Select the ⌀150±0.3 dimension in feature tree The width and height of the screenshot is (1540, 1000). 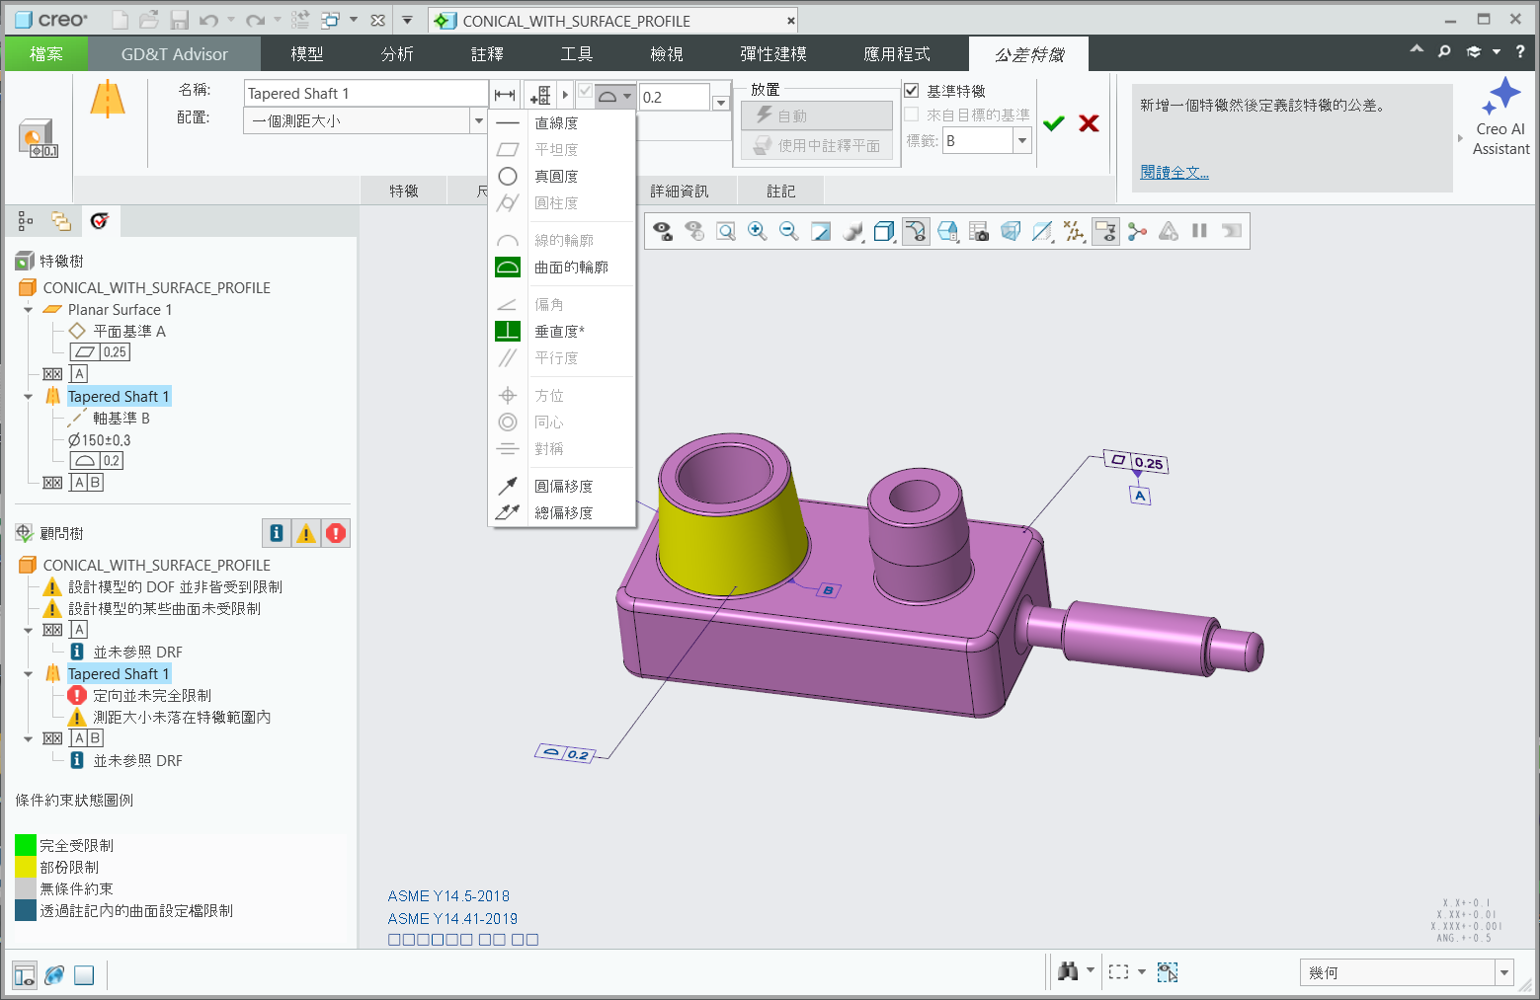point(99,440)
